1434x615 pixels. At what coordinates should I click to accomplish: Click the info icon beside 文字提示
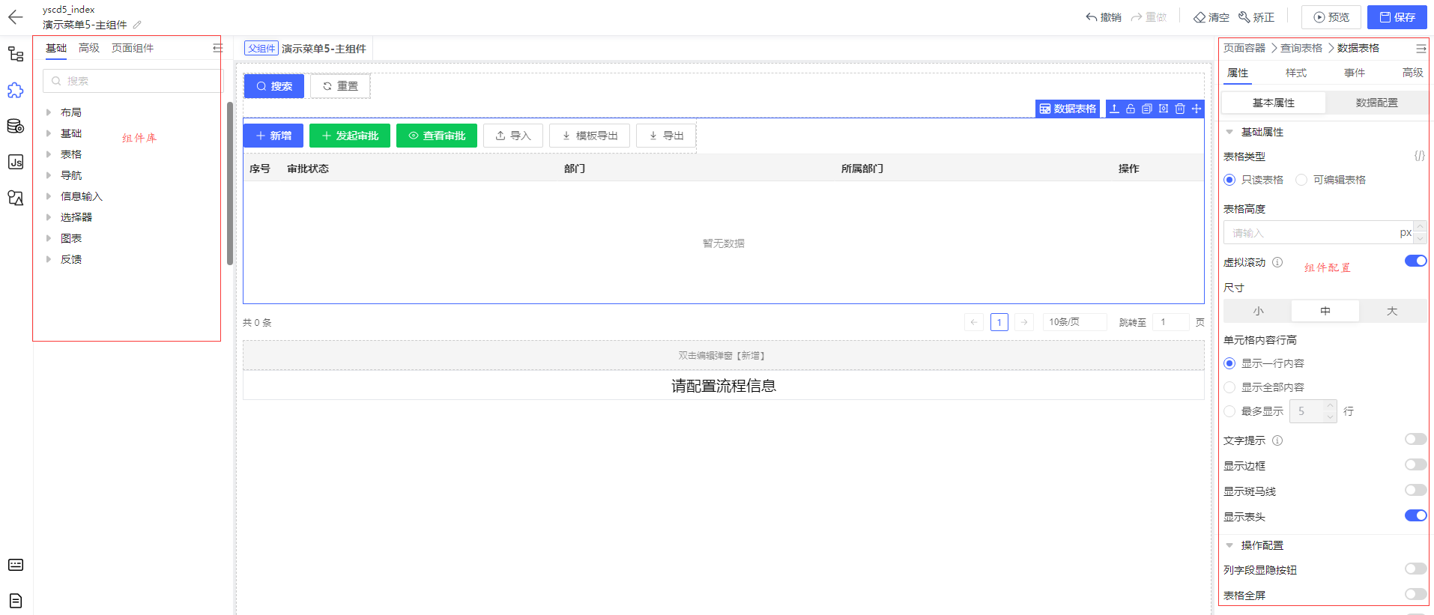(1277, 440)
